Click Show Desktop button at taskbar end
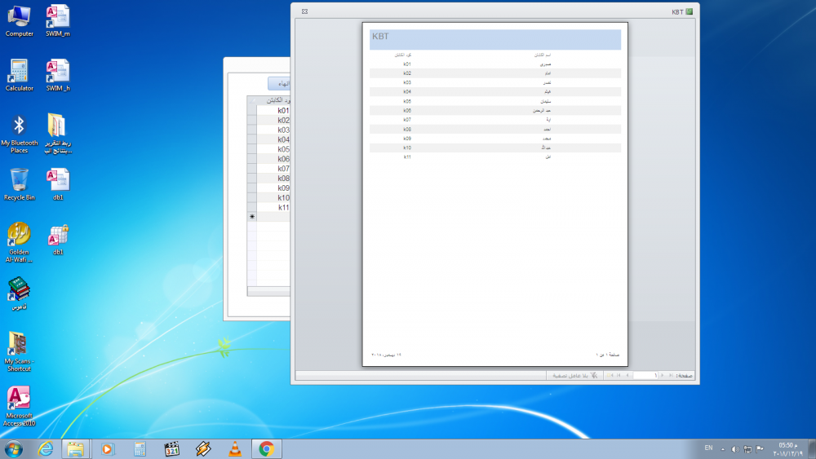Viewport: 816px width, 459px height. coord(813,449)
